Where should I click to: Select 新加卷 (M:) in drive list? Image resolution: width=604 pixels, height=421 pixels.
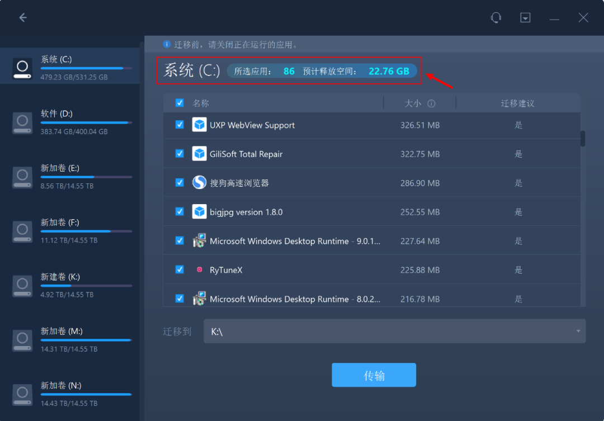[70, 339]
